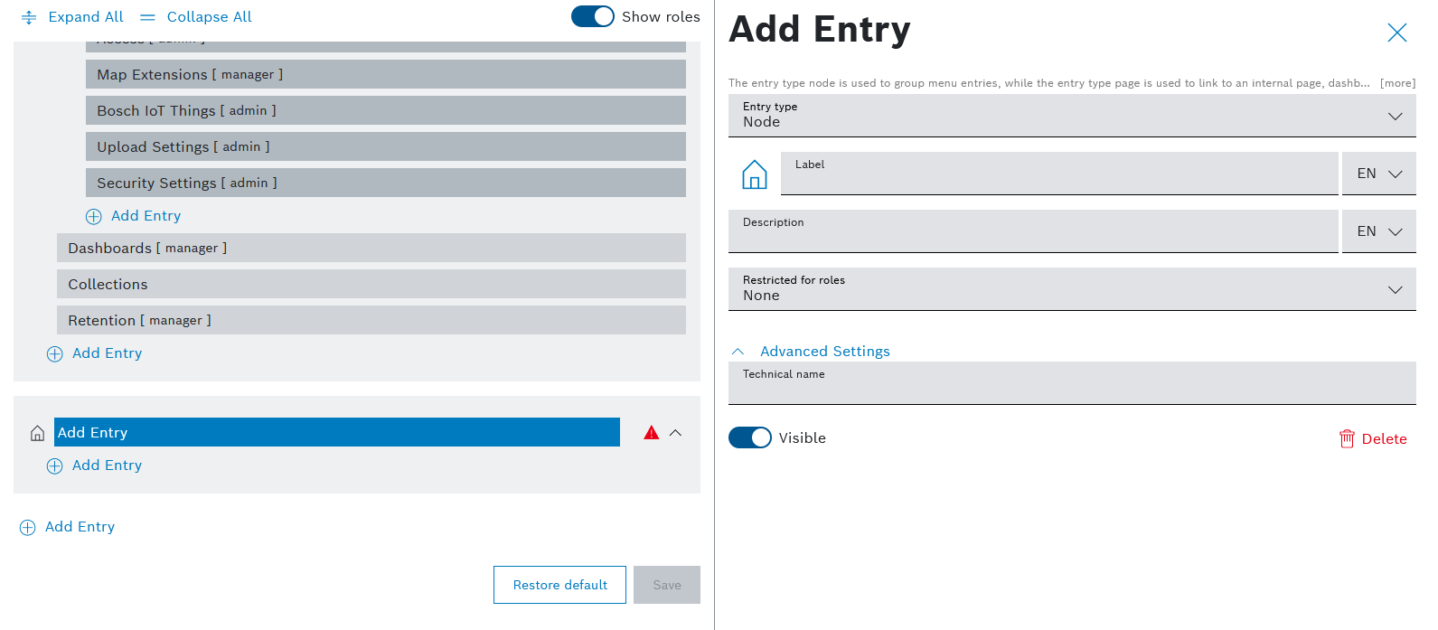Click the bottom-most Add Entry plus icon
This screenshot has width=1438, height=630.
click(x=27, y=527)
